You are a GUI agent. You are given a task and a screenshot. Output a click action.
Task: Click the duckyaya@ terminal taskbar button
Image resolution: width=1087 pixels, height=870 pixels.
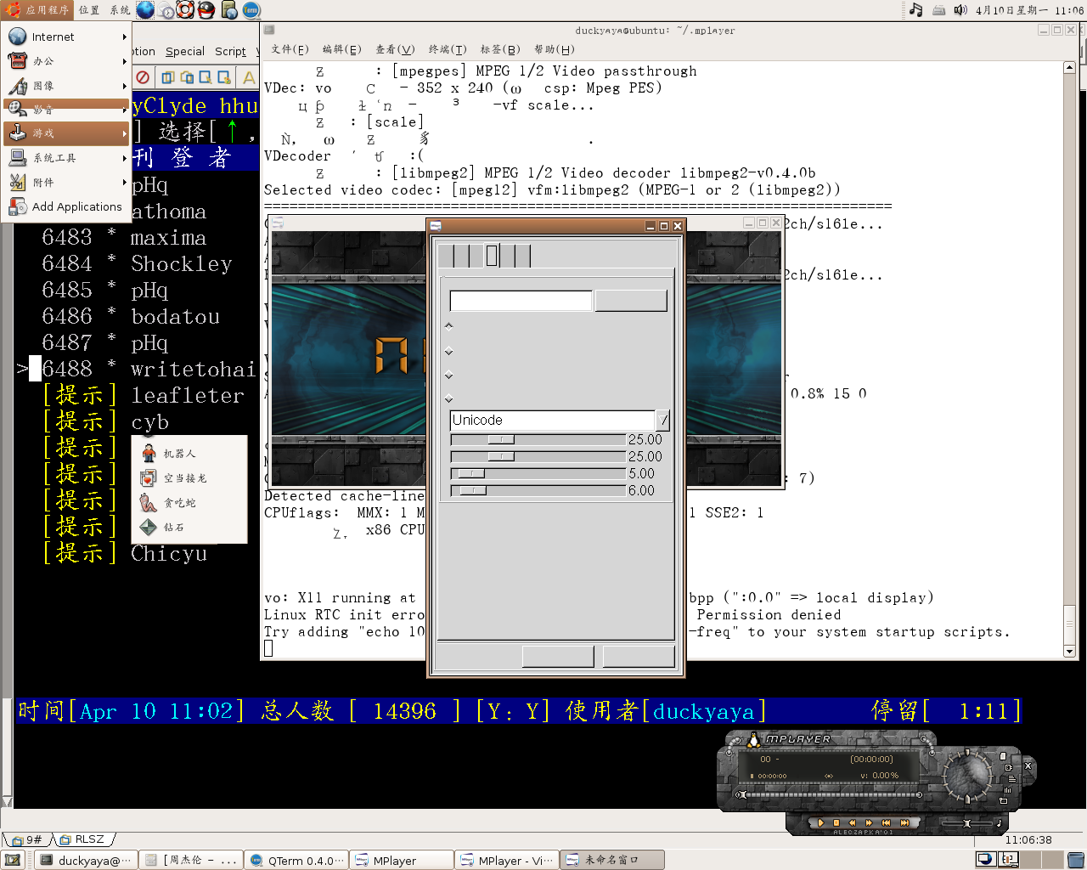tap(87, 860)
